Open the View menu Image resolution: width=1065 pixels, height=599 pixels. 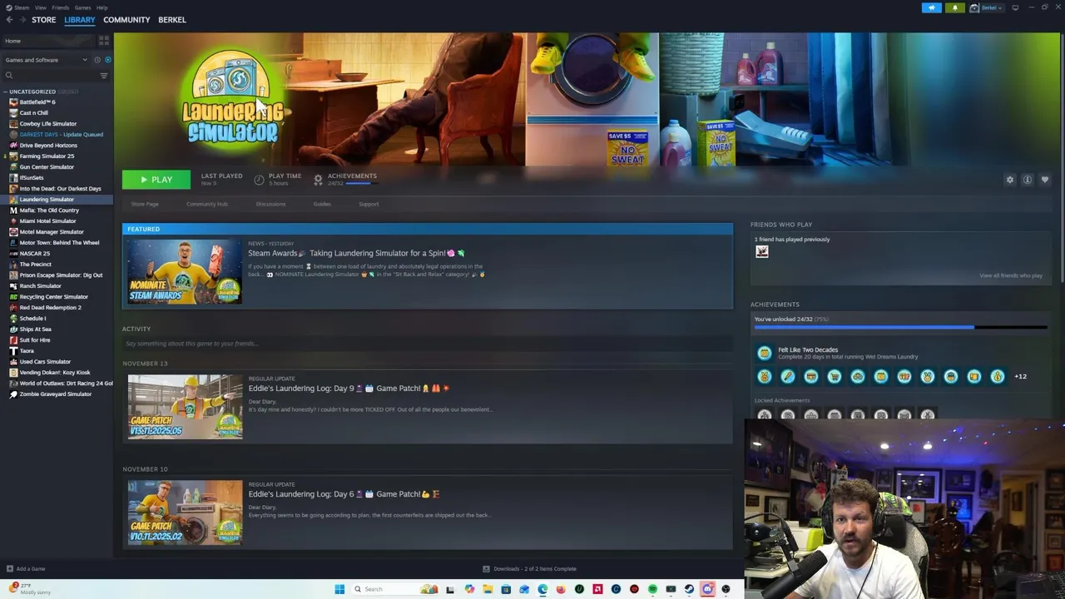click(x=40, y=7)
